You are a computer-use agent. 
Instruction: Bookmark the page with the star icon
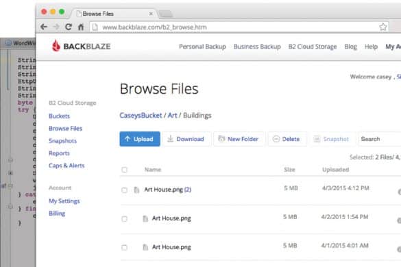point(383,27)
